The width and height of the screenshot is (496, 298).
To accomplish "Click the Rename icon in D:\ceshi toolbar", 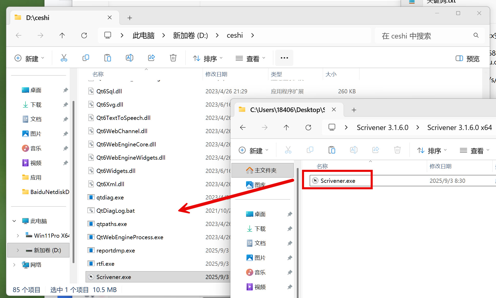I will (129, 58).
